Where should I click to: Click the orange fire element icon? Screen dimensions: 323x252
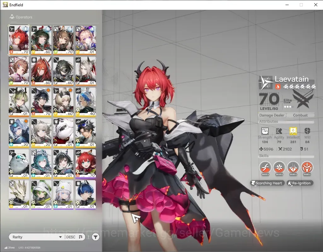click(278, 87)
